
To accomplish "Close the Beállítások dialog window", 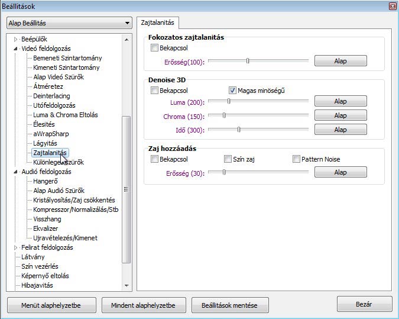I will tap(392, 7).
